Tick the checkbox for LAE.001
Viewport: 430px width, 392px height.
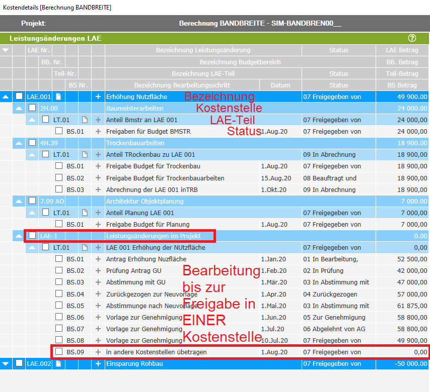[19, 96]
